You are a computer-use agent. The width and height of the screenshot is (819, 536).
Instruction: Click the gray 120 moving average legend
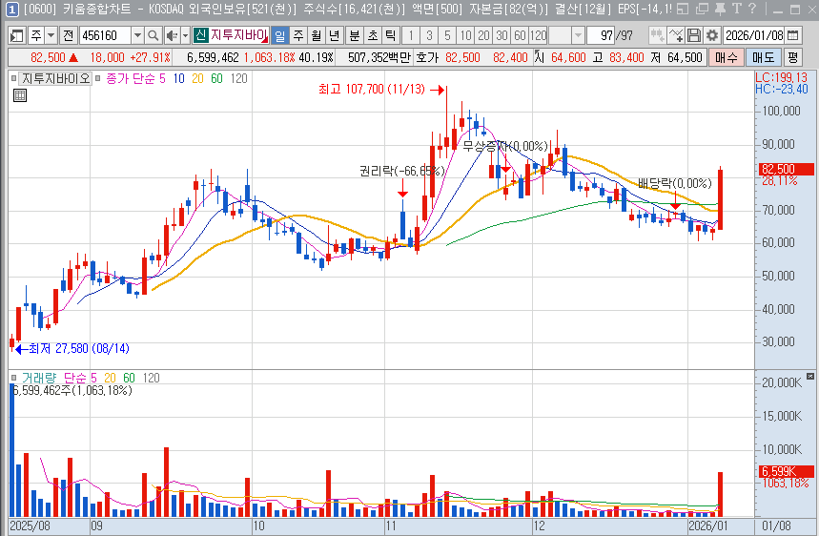tap(238, 79)
